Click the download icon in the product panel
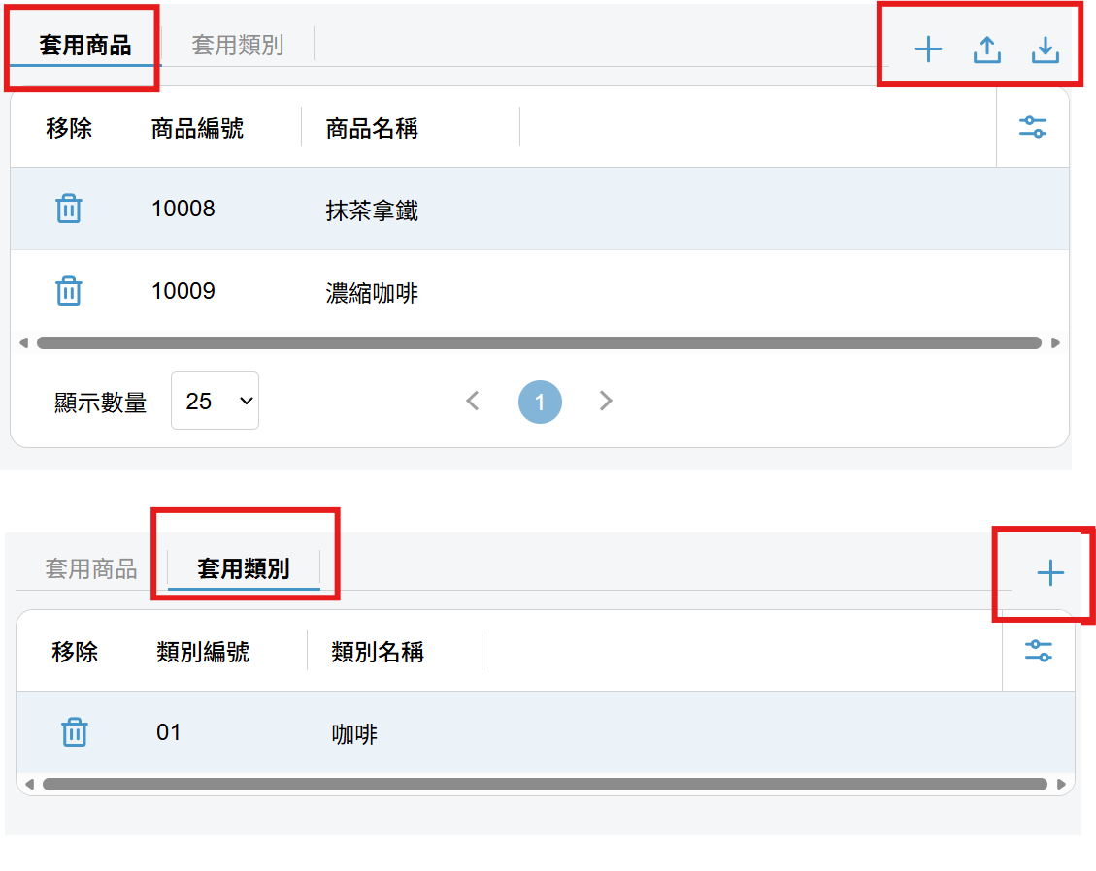 1045,49
